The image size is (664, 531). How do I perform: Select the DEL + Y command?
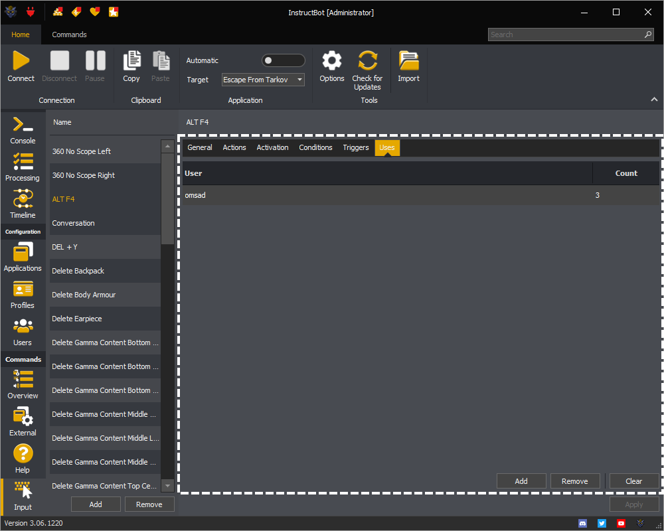(x=105, y=247)
